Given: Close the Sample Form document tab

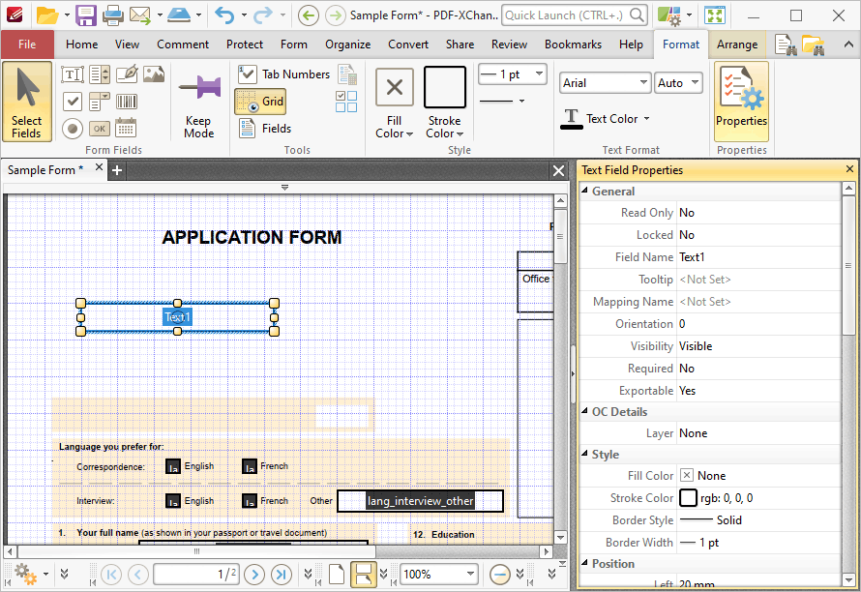Looking at the screenshot, I should click(x=99, y=167).
